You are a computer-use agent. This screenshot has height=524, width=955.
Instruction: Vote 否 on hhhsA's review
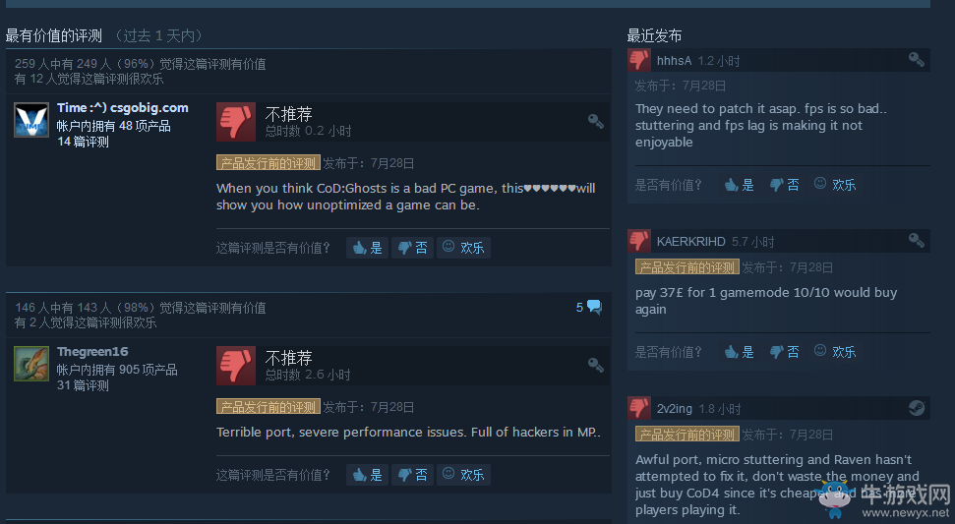point(785,185)
